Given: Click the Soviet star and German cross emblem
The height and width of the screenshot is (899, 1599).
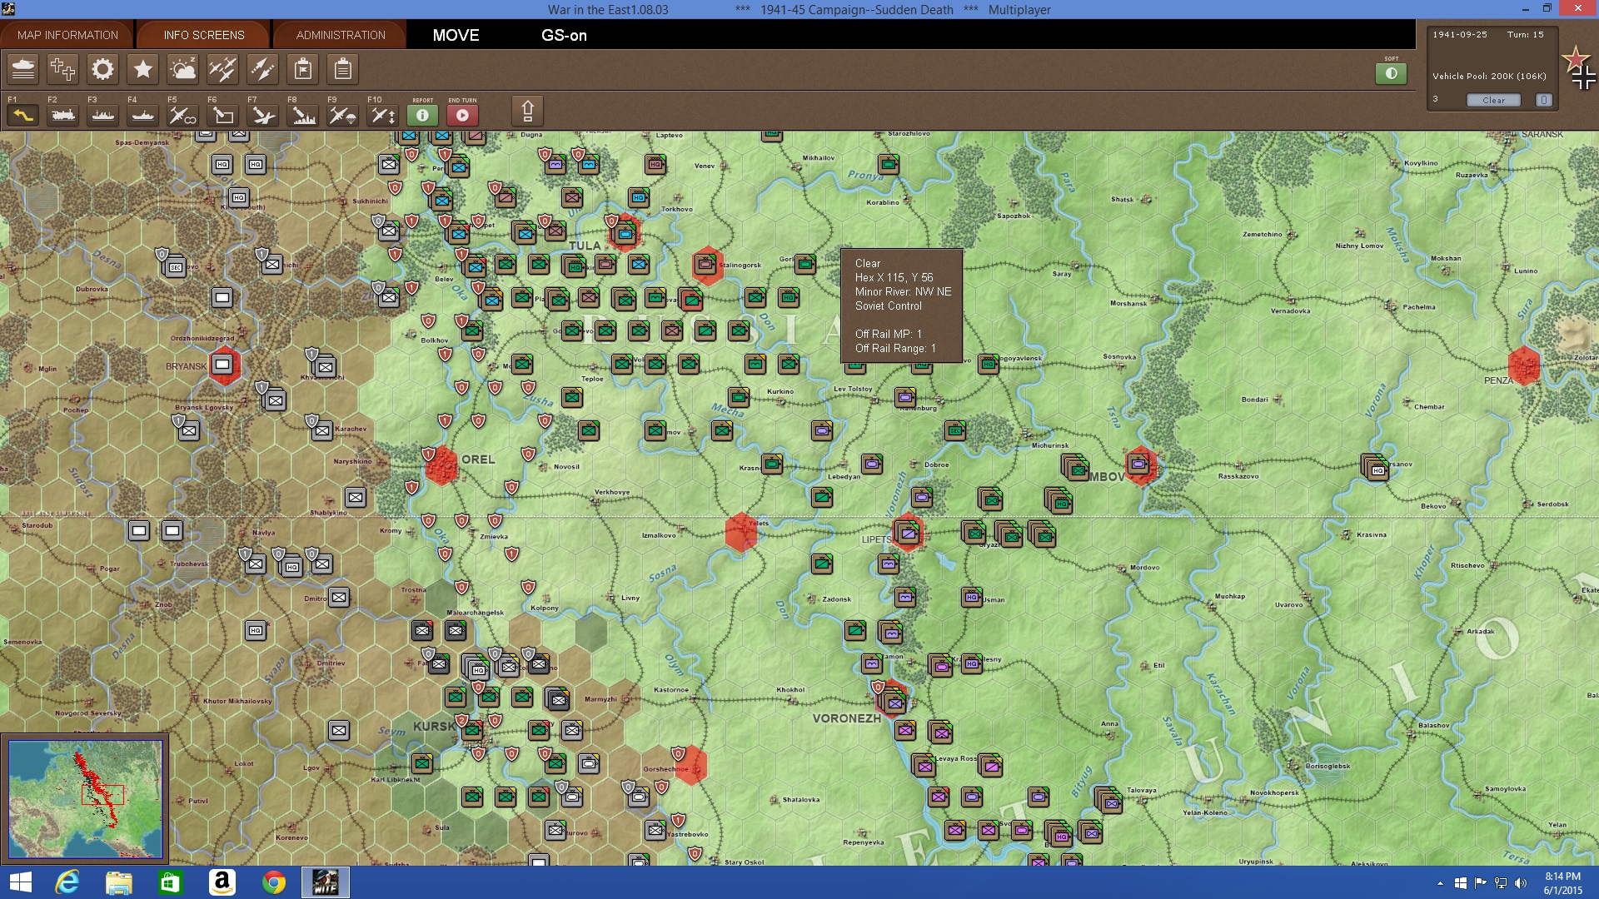Looking at the screenshot, I should [x=1579, y=68].
